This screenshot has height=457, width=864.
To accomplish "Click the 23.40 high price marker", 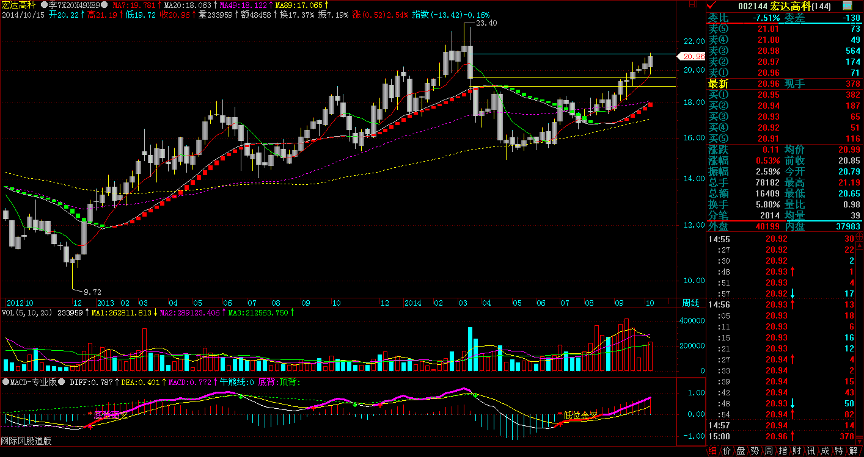I will coord(486,23).
